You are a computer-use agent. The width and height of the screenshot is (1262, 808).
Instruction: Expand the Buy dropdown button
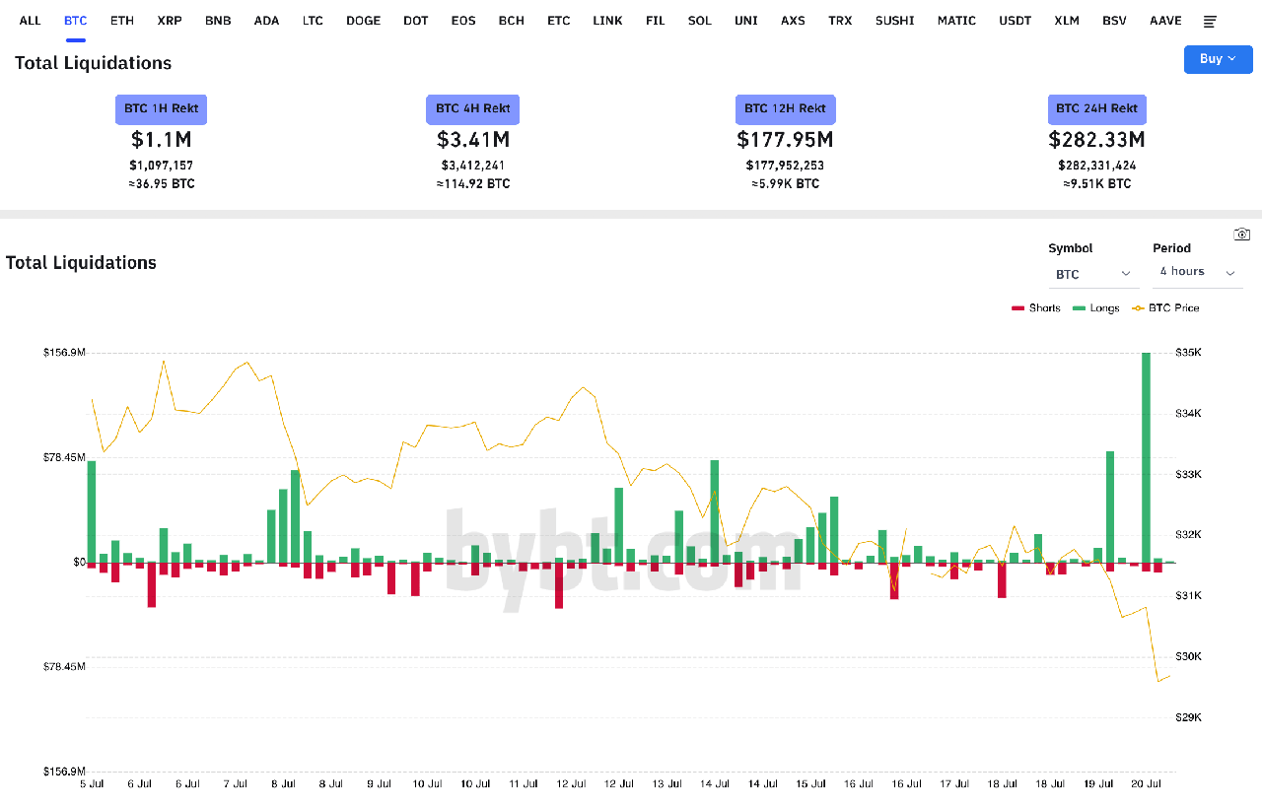coord(1218,59)
